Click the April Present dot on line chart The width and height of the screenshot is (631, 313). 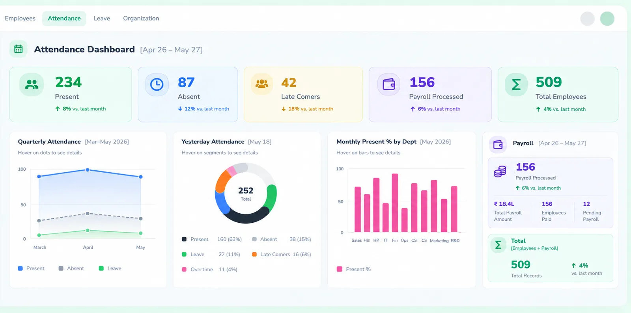coord(88,170)
